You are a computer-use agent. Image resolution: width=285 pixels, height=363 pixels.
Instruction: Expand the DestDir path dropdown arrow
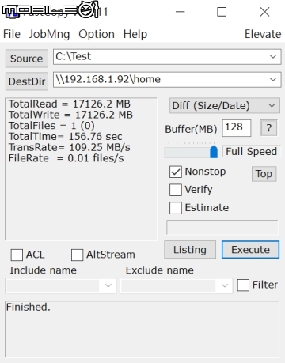(273, 79)
